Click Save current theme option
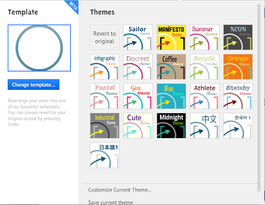The image size is (265, 205). [x=111, y=202]
